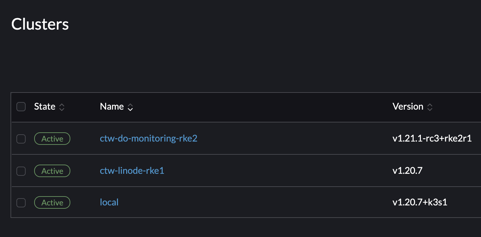Check the select-all checkbox in table header
Image resolution: width=481 pixels, height=237 pixels.
click(x=21, y=106)
